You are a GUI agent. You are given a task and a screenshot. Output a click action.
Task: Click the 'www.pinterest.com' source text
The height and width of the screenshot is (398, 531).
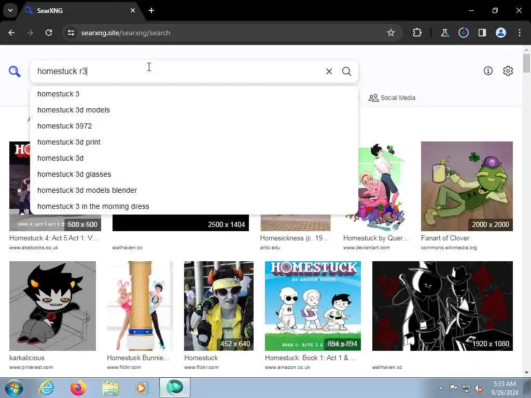31,367
